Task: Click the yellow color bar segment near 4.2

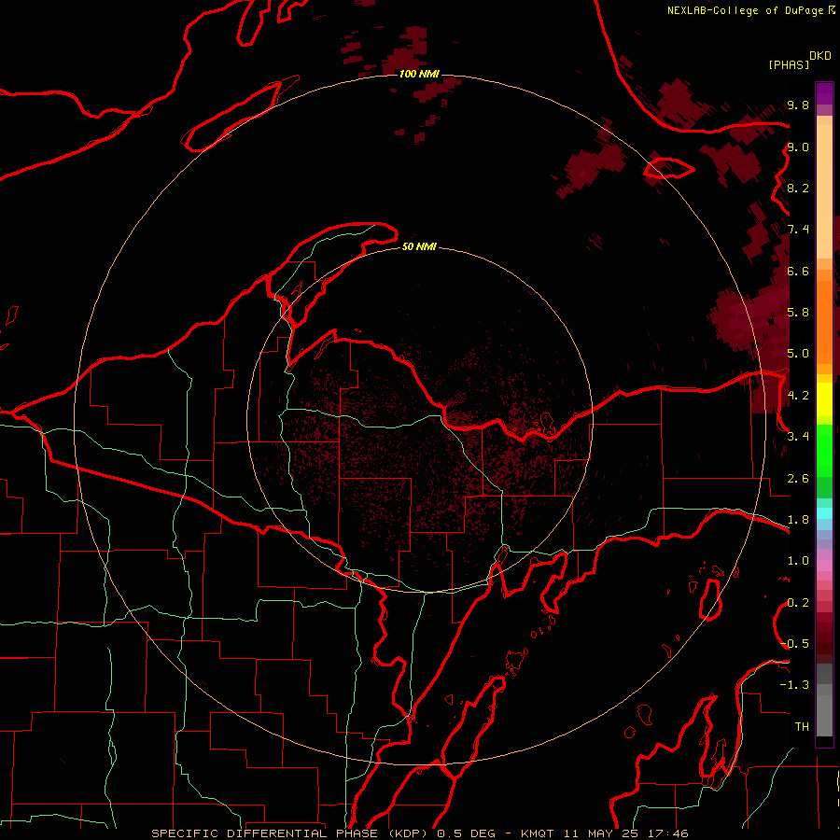Action: point(824,399)
